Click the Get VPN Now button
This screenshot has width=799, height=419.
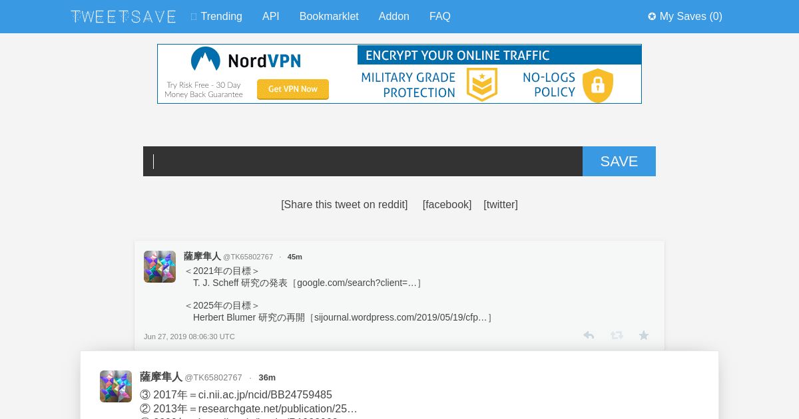(x=293, y=89)
